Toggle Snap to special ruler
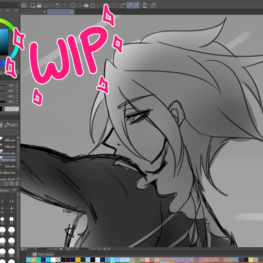Screen dimensions: 263x263 [129, 5]
